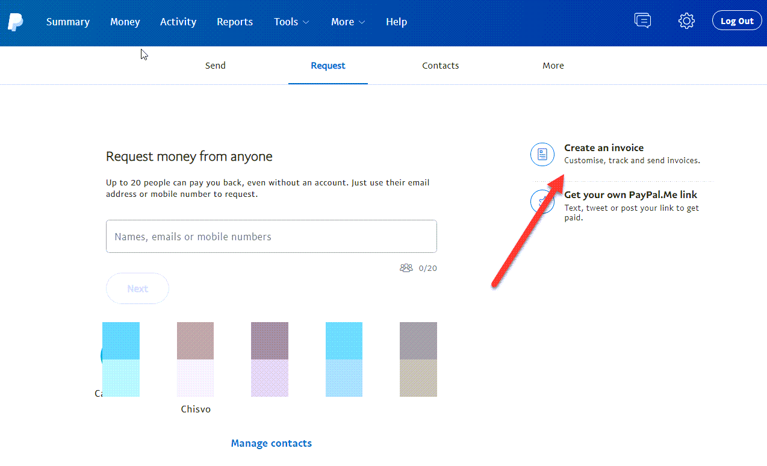767x466 pixels.
Task: Select the first contact avatar starting with Ca
Action: tap(120, 359)
